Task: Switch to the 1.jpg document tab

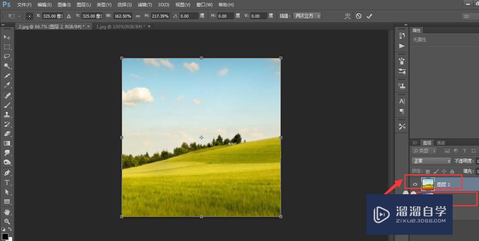Action: (120, 26)
